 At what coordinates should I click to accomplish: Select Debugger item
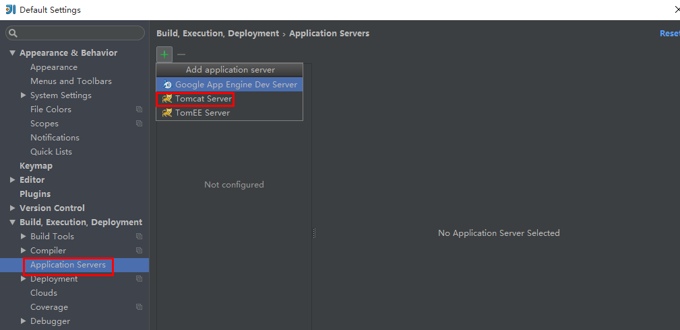(51, 321)
